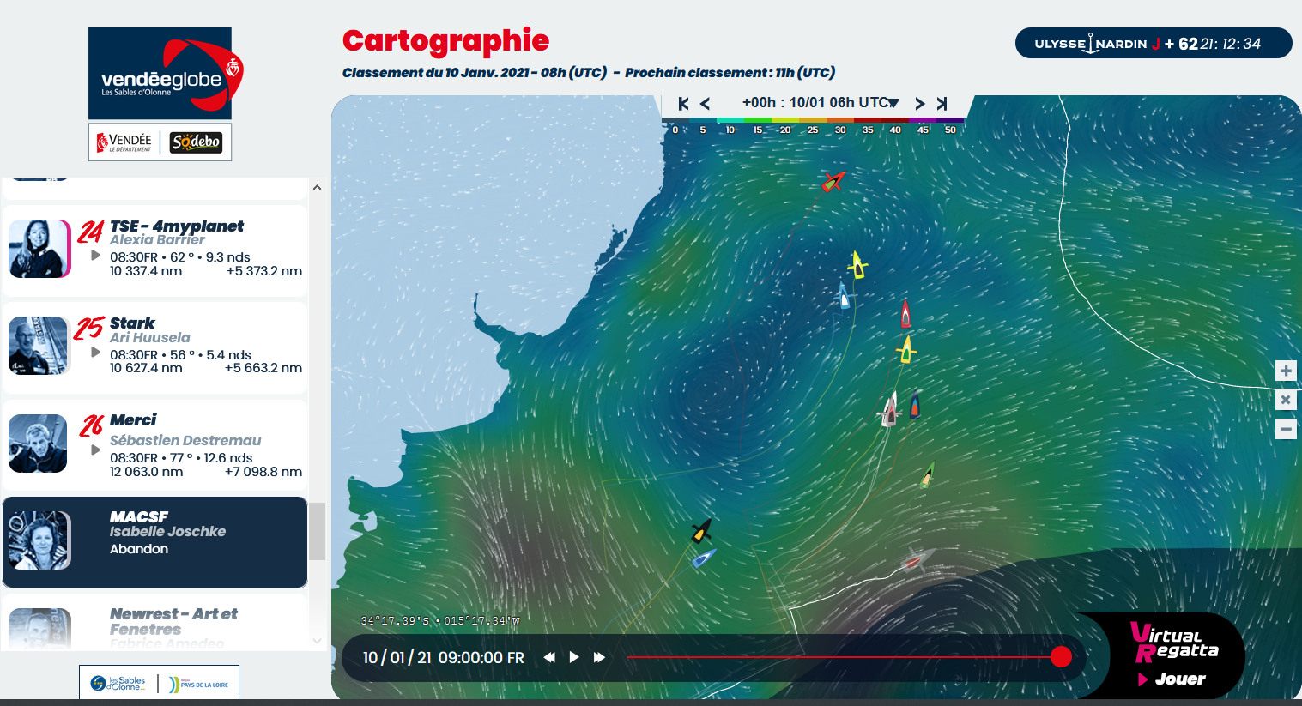1302x706 pixels.
Task: Select the blue boat near black boat
Action: 704,558
